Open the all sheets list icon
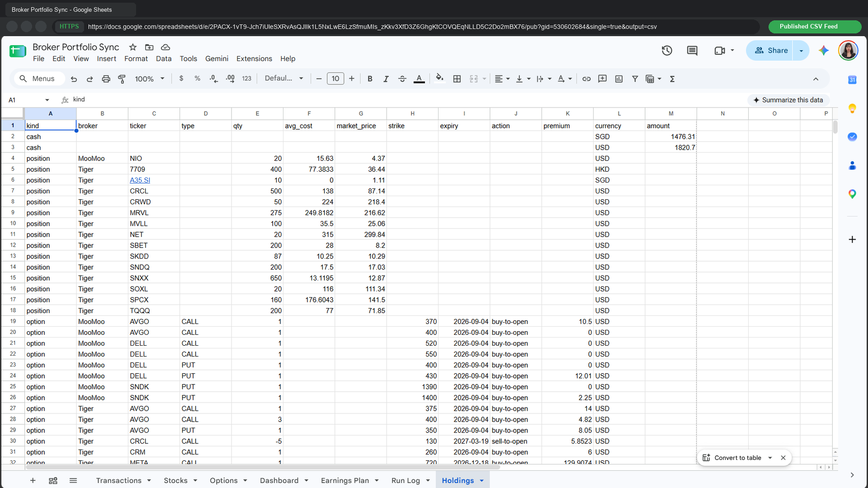Viewport: 868px width, 488px height. (x=73, y=480)
